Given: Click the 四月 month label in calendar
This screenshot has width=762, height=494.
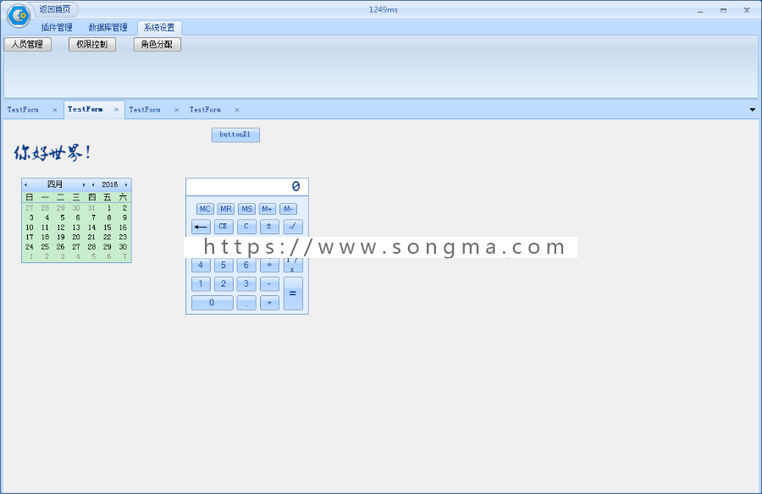Looking at the screenshot, I should pos(55,184).
